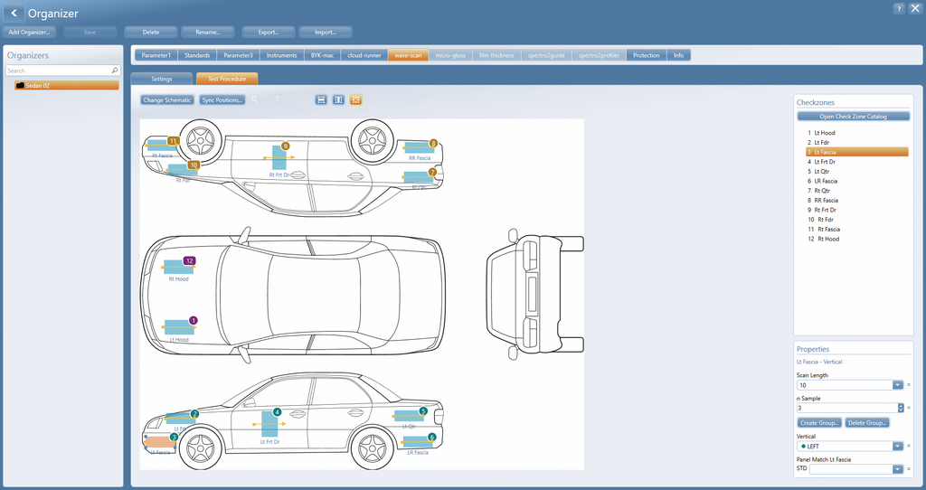Open the help question mark icon
926x490 pixels.
(x=898, y=8)
